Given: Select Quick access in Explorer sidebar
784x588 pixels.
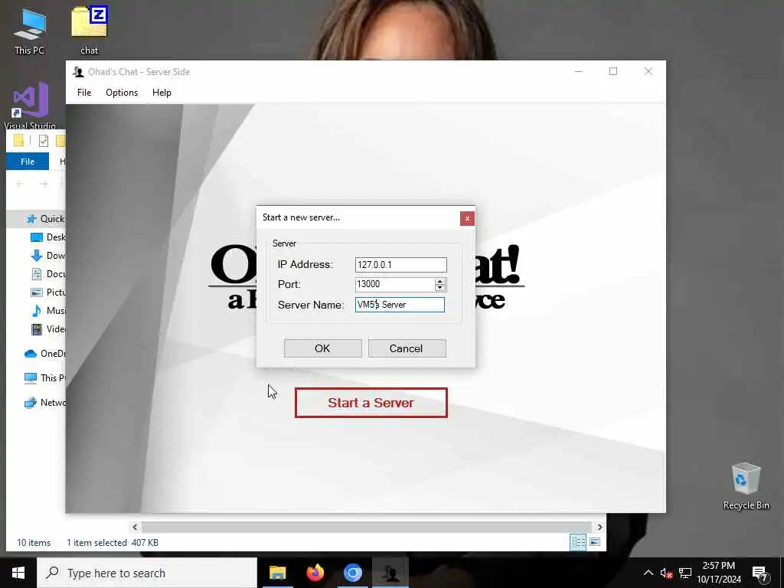Looking at the screenshot, I should (x=45, y=218).
